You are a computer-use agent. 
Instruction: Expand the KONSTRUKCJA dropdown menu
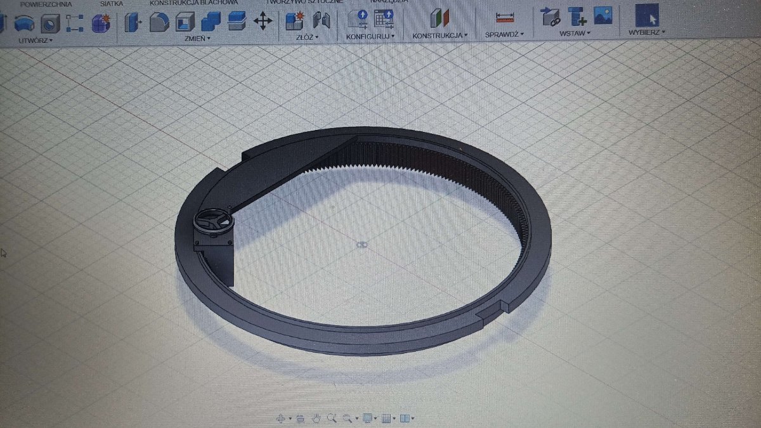pyautogui.click(x=440, y=36)
